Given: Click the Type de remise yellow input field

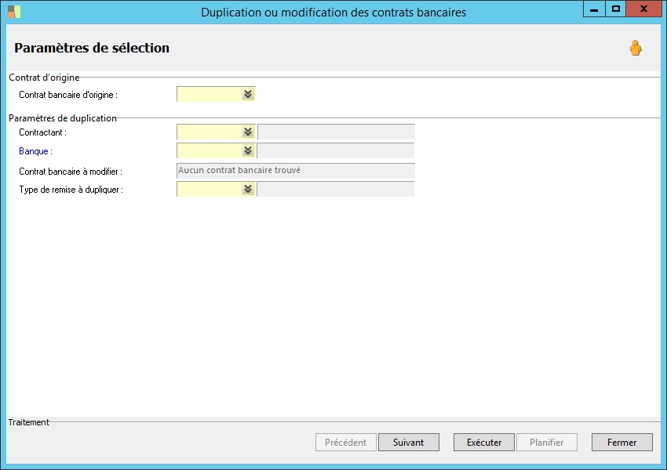Looking at the screenshot, I should point(210,189).
